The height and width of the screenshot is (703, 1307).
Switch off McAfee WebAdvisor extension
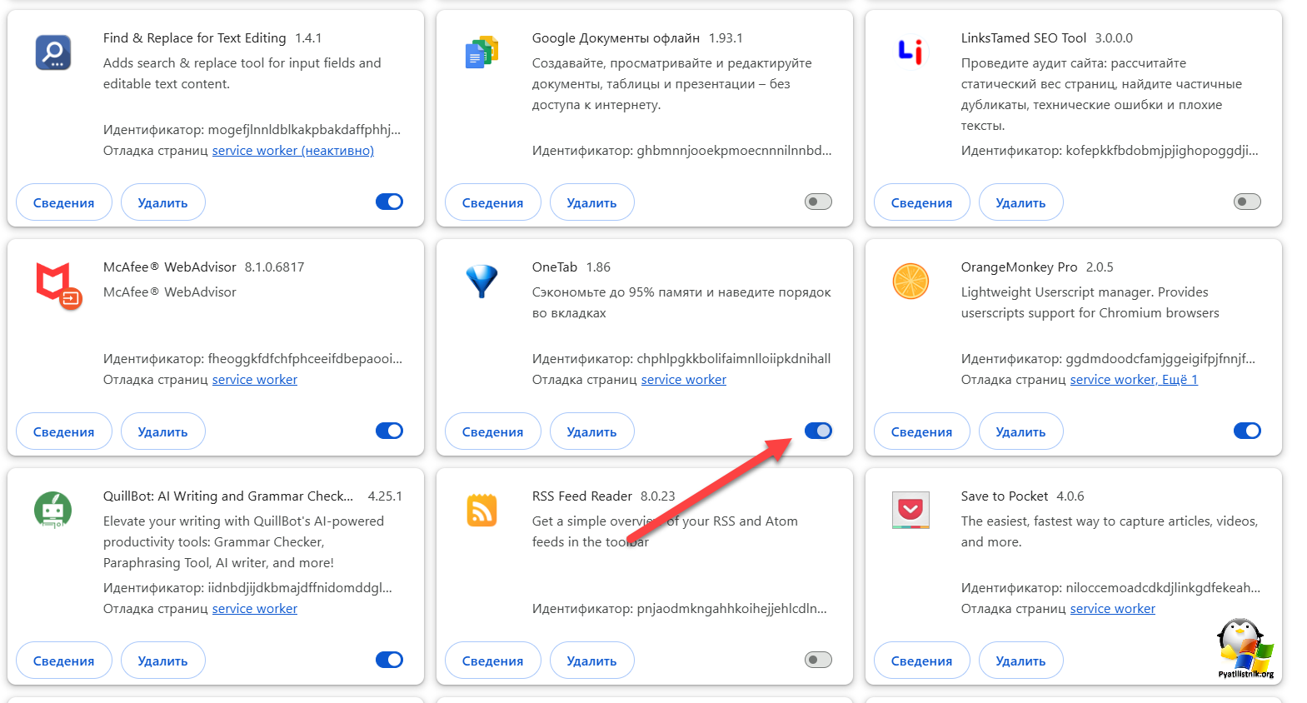(389, 431)
